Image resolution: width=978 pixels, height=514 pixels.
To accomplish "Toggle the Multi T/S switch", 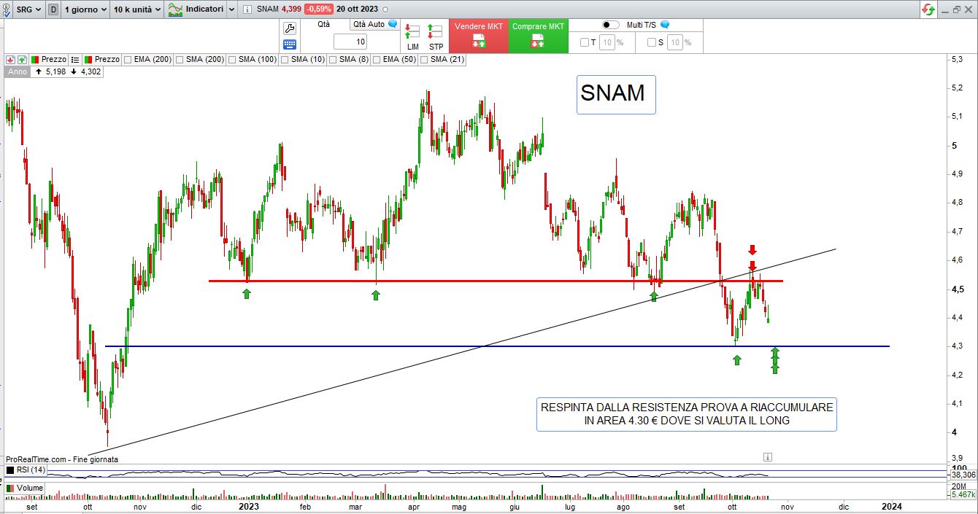I will (611, 25).
